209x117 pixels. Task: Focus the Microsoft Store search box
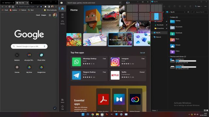pyautogui.click(x=94, y=3)
